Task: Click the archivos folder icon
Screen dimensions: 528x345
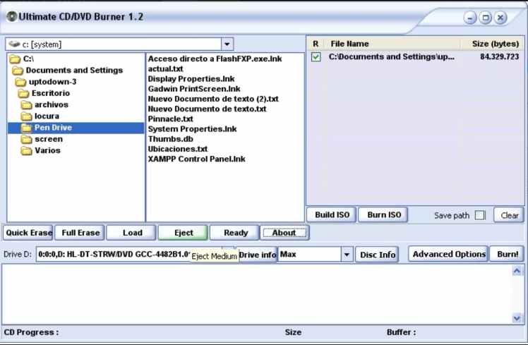Action: point(26,105)
